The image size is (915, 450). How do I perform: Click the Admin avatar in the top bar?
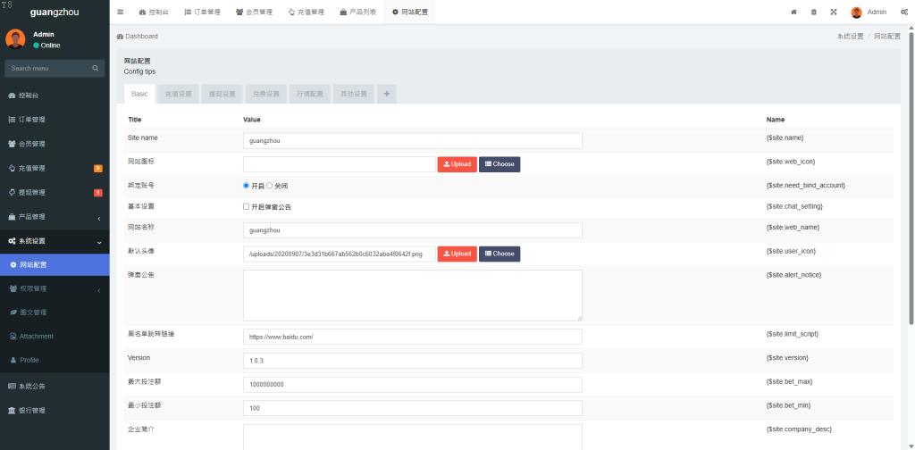tap(856, 12)
